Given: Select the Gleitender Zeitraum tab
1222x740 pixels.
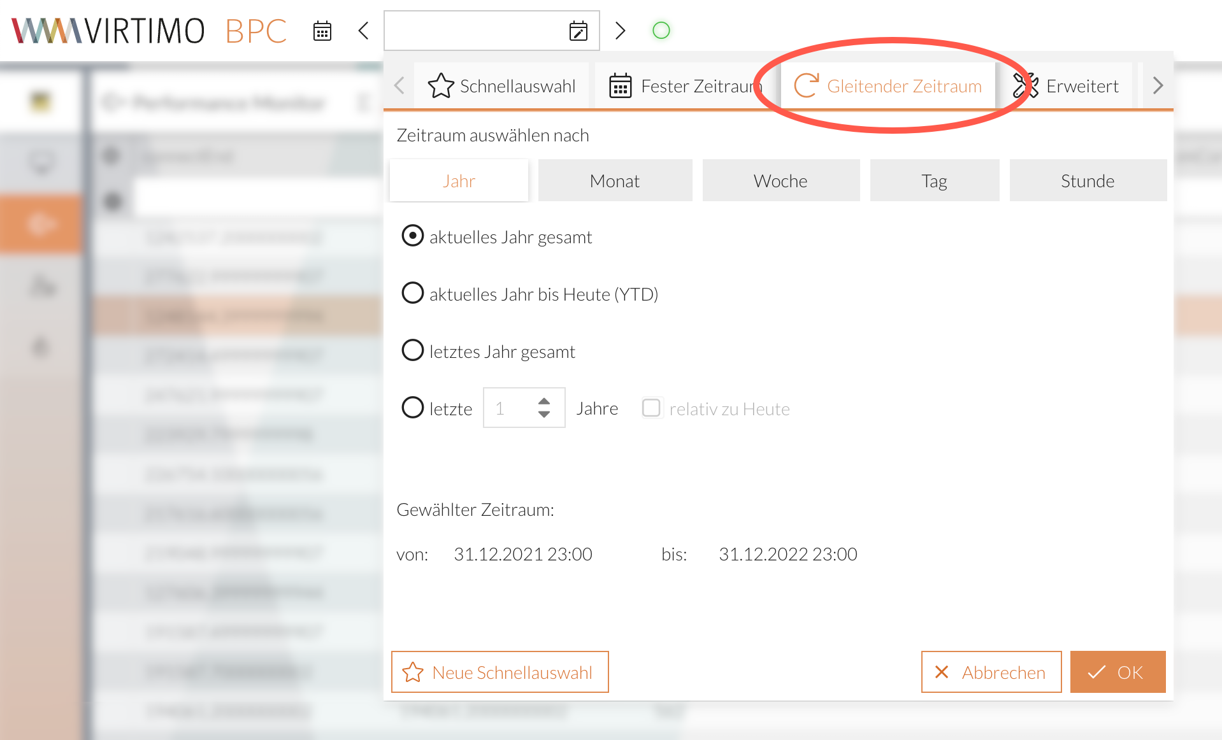Looking at the screenshot, I should click(888, 86).
